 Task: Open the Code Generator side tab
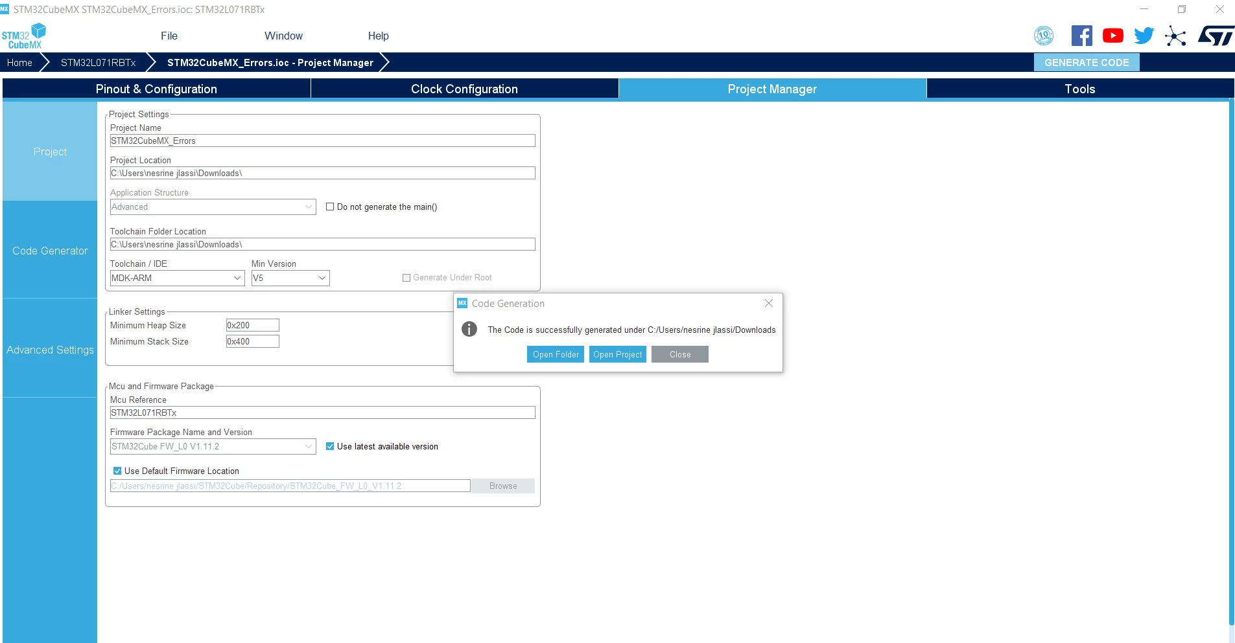(x=50, y=251)
